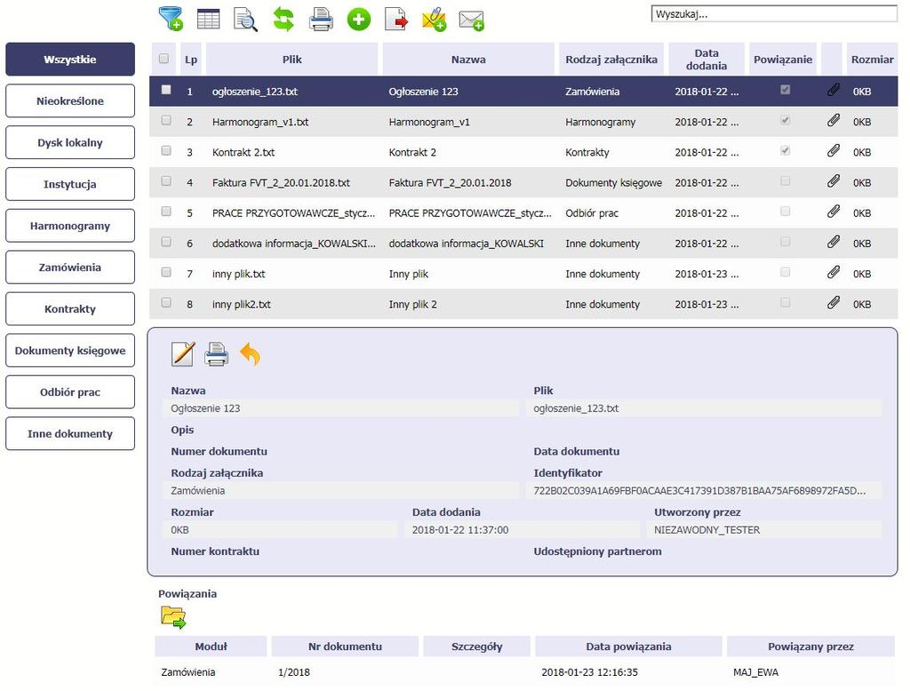The image size is (910, 691).
Task: Click the export document red arrow icon
Action: point(396,20)
